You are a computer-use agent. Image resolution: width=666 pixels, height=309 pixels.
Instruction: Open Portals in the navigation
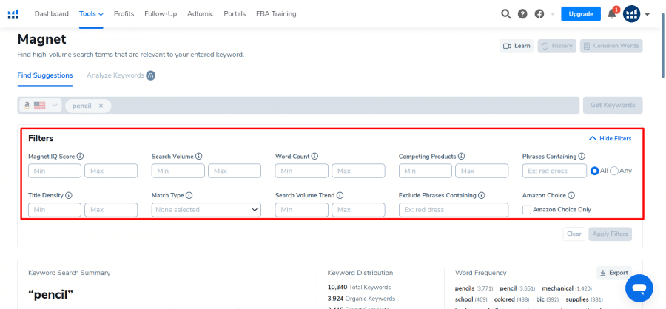[x=235, y=14]
